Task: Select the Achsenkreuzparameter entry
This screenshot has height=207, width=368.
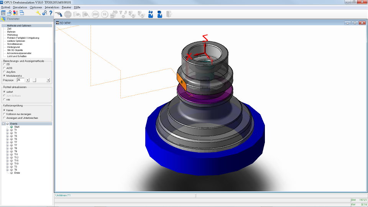Action: (x=19, y=53)
